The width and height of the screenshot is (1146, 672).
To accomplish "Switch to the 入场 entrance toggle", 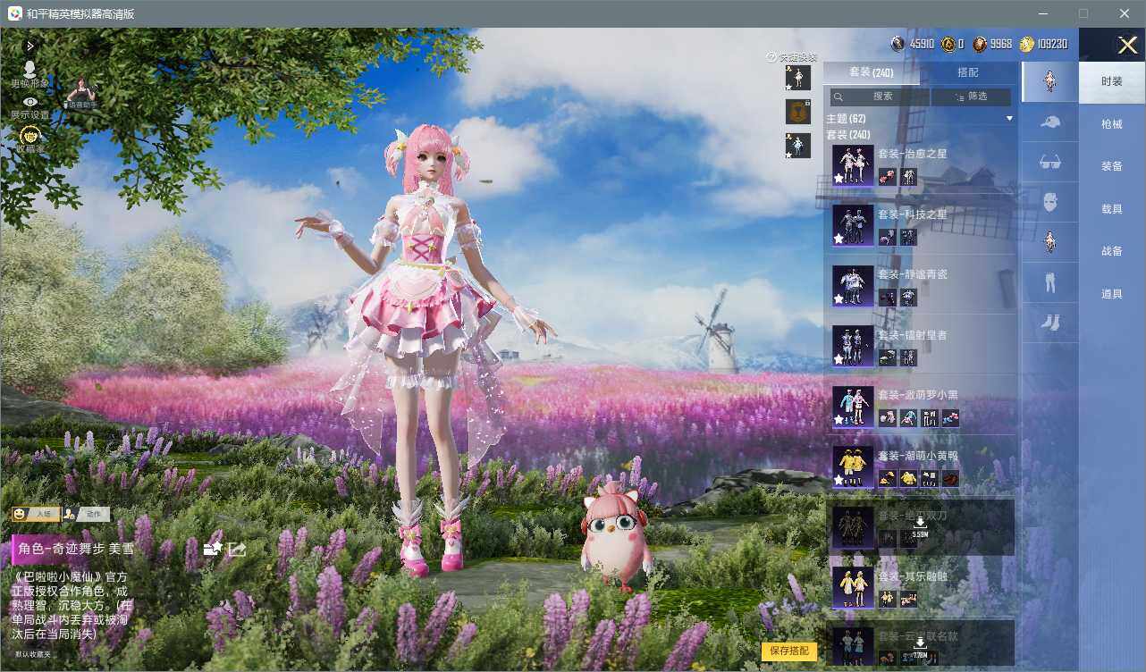I will (x=36, y=514).
